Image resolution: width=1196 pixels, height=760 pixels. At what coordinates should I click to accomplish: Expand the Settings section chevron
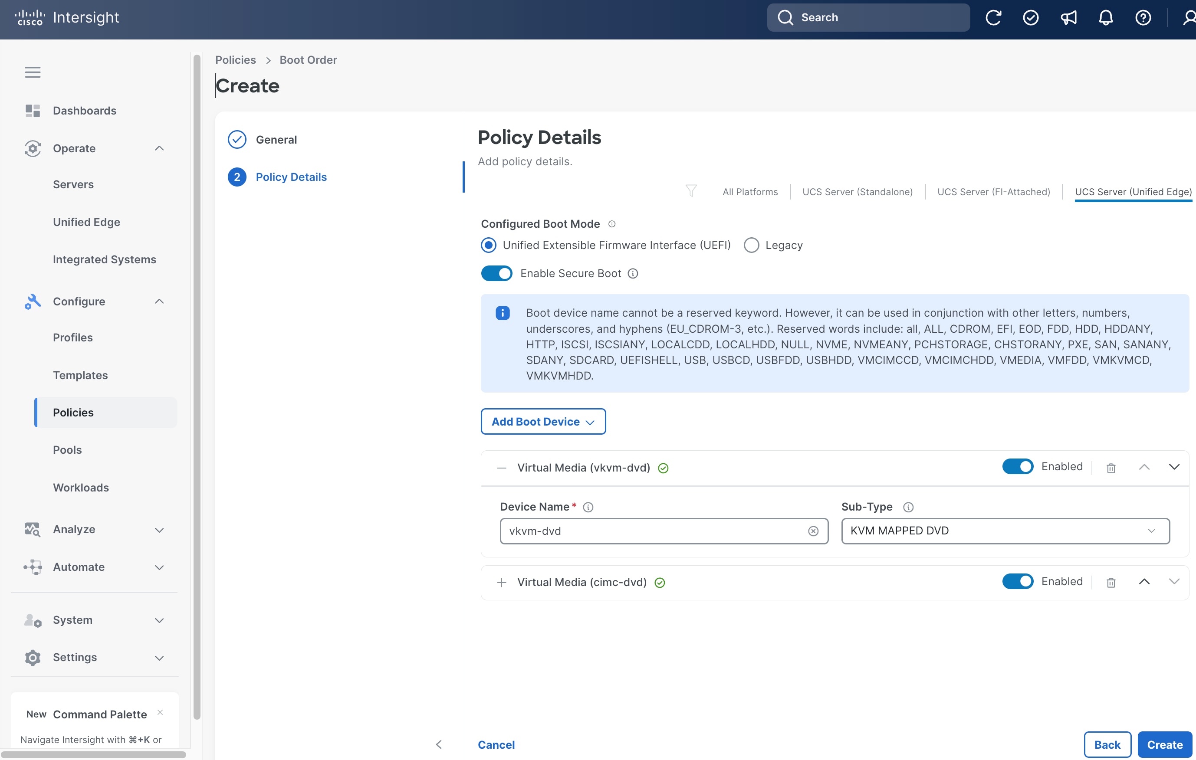click(159, 658)
